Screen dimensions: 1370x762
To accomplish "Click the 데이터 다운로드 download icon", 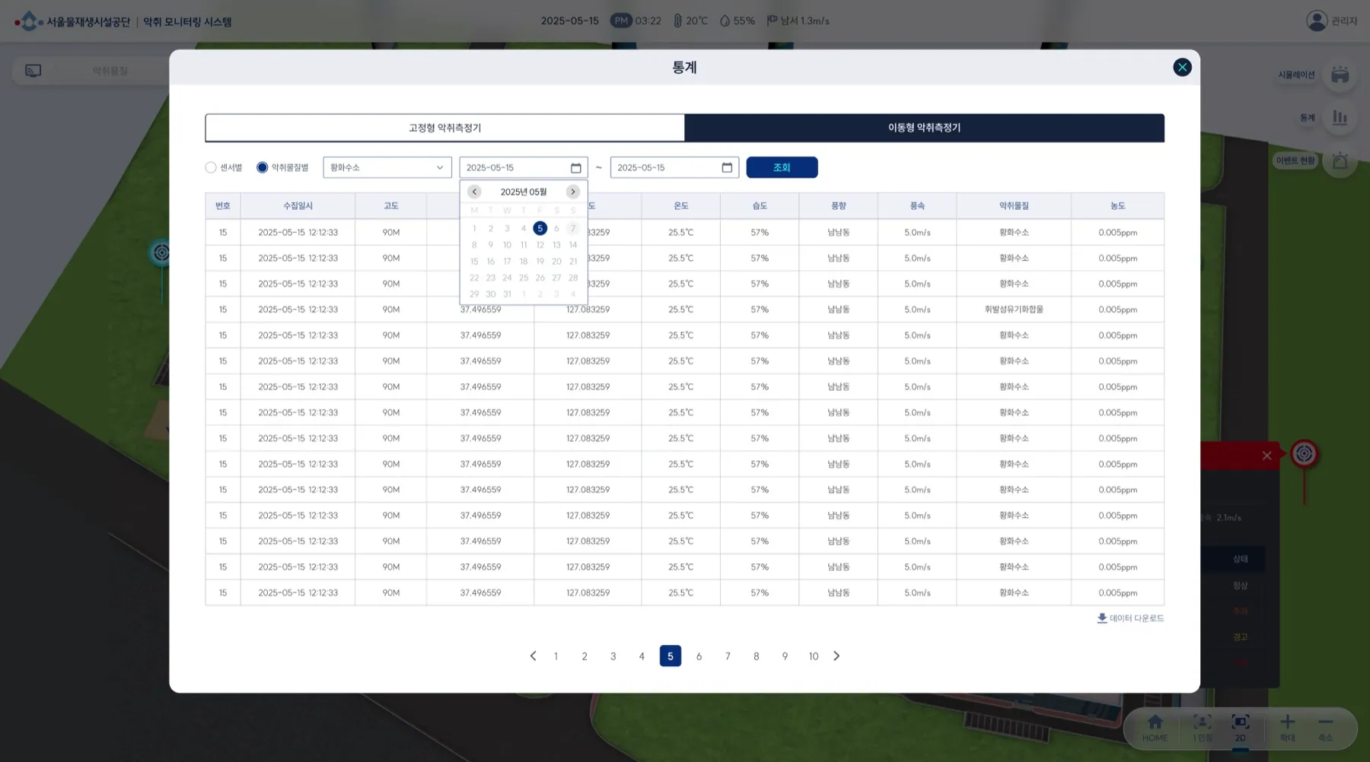I will pyautogui.click(x=1101, y=618).
